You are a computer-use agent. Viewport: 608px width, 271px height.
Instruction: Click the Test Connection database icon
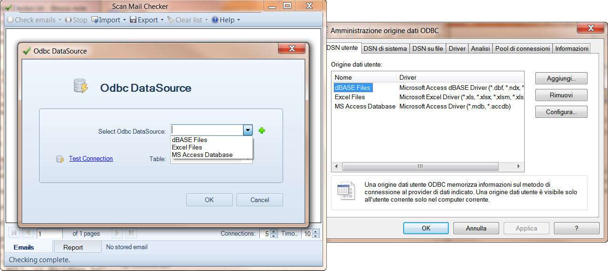[x=60, y=159]
